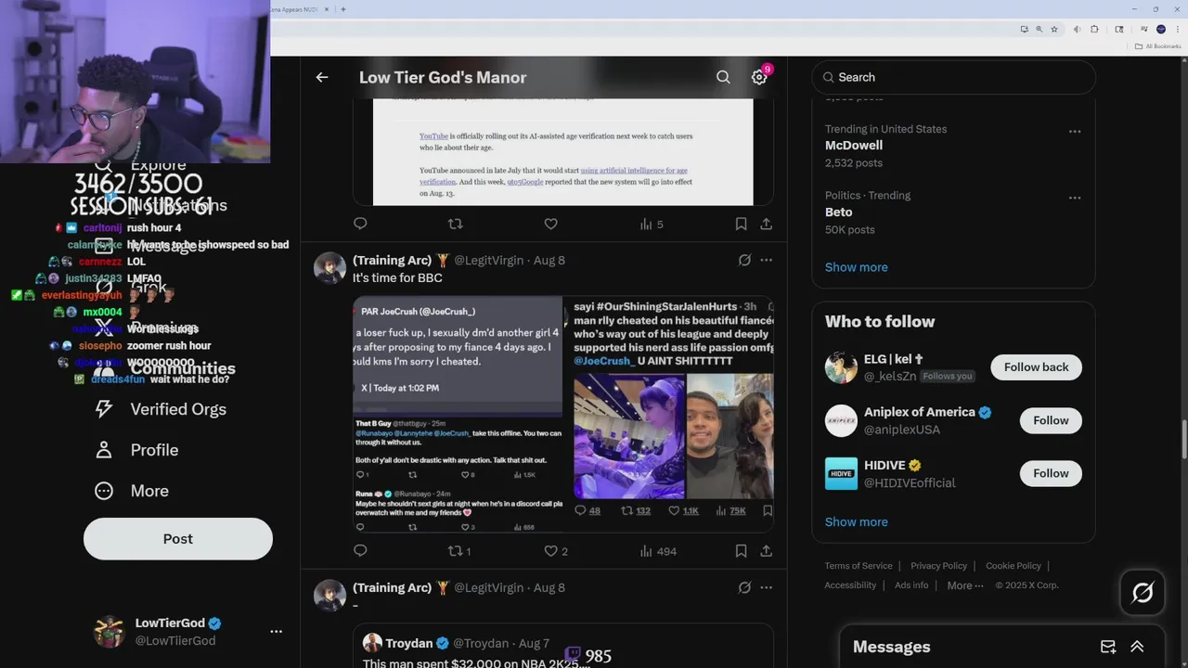Open the floating Grok button
Viewport: 1188px width, 668px height.
[1143, 593]
